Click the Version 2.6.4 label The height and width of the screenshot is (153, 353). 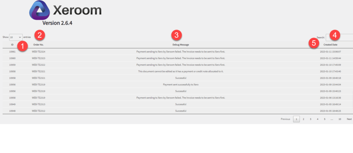click(x=58, y=23)
